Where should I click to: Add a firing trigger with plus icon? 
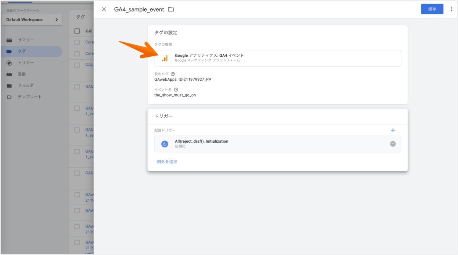[x=393, y=130]
